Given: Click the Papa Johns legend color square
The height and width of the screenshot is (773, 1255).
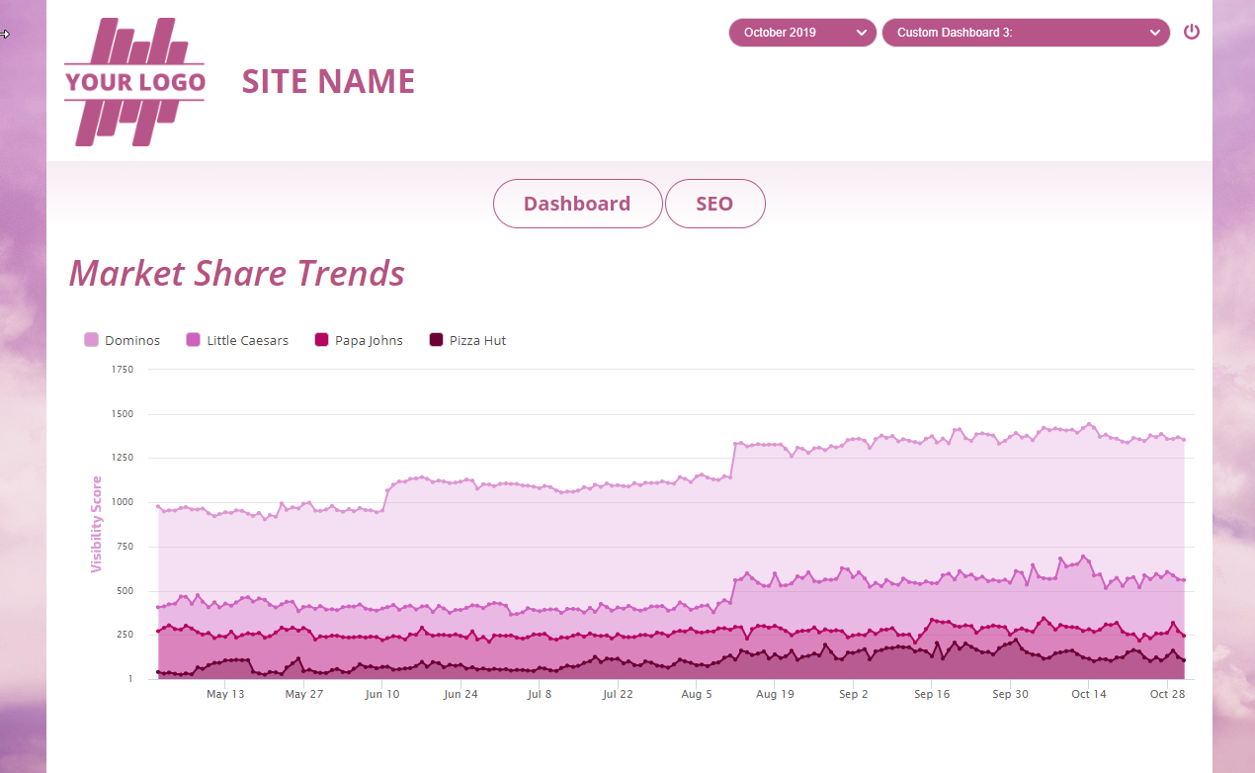Looking at the screenshot, I should (322, 340).
